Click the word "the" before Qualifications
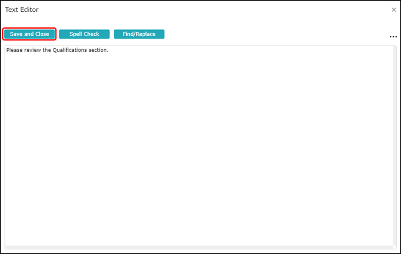Screen dimensions: 401x254 [47, 50]
